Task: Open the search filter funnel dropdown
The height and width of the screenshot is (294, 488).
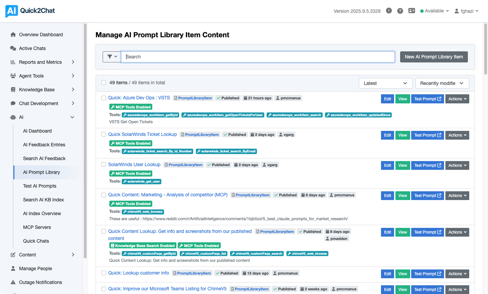Action: point(112,57)
